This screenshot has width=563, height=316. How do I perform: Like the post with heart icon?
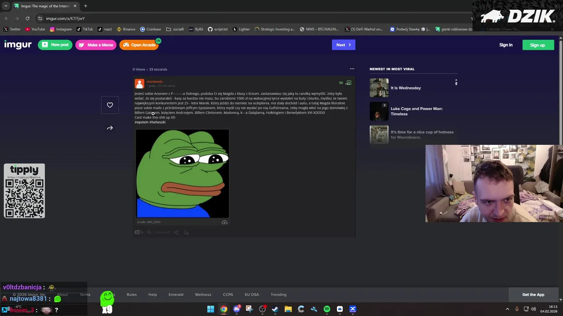[x=110, y=105]
